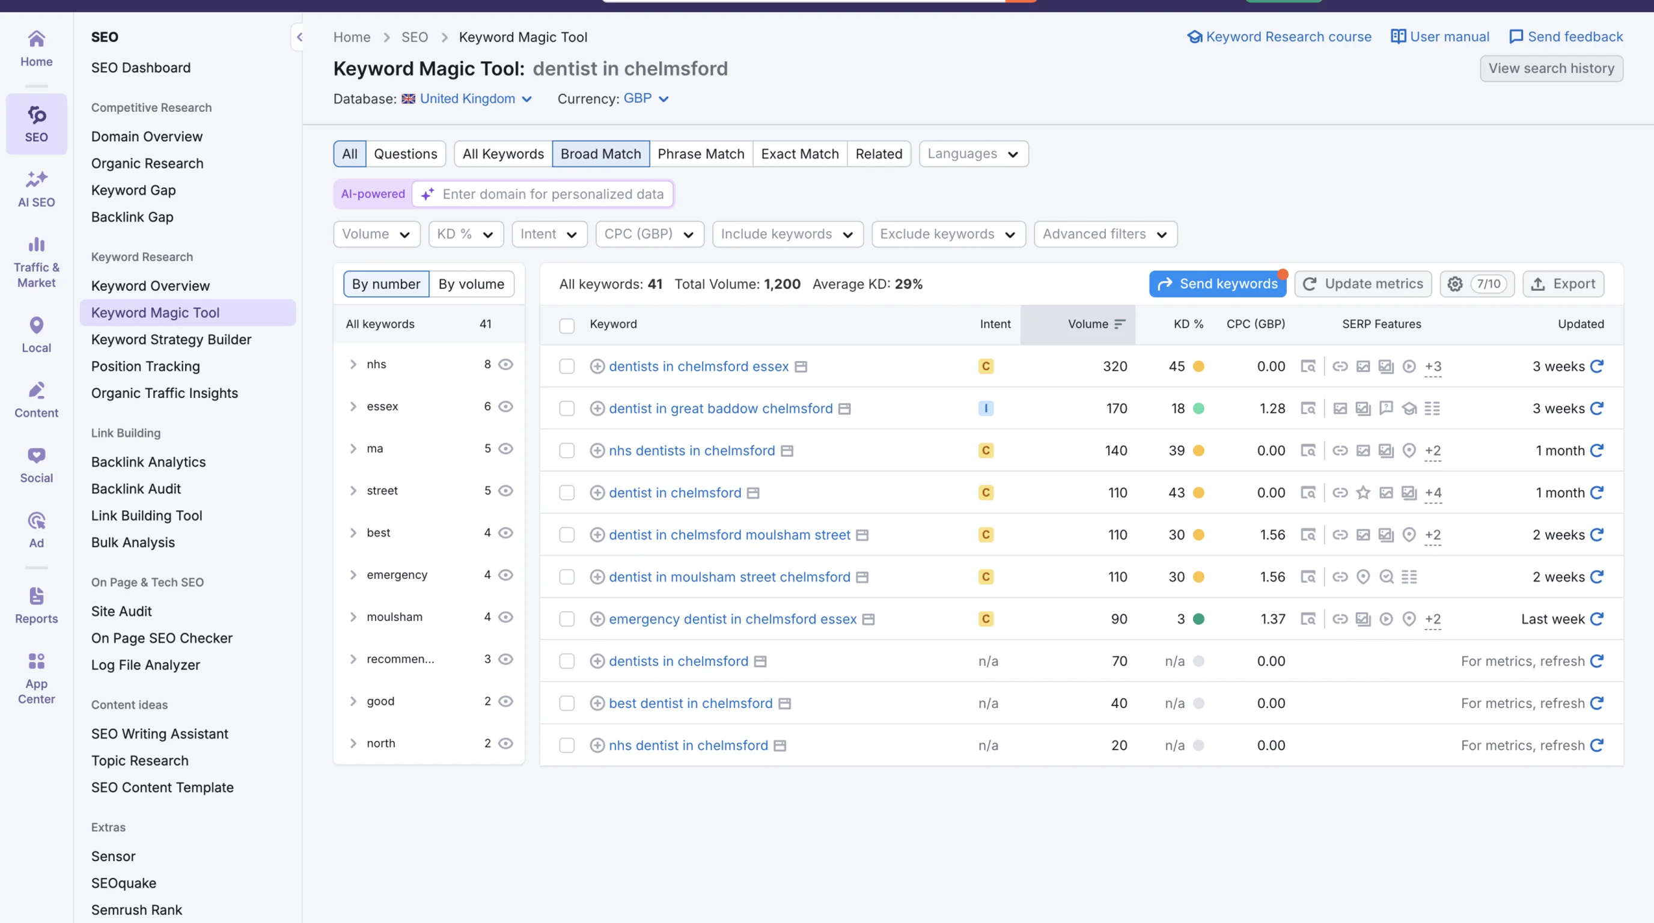Click green KD dot for dentist in great baddow
The width and height of the screenshot is (1654, 923).
click(x=1198, y=408)
